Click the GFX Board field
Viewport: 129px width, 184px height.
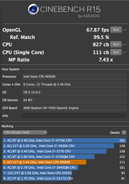(74, 108)
